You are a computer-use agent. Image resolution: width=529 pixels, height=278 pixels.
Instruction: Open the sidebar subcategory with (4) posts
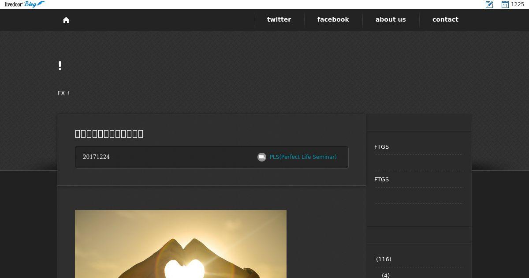[x=386, y=275]
